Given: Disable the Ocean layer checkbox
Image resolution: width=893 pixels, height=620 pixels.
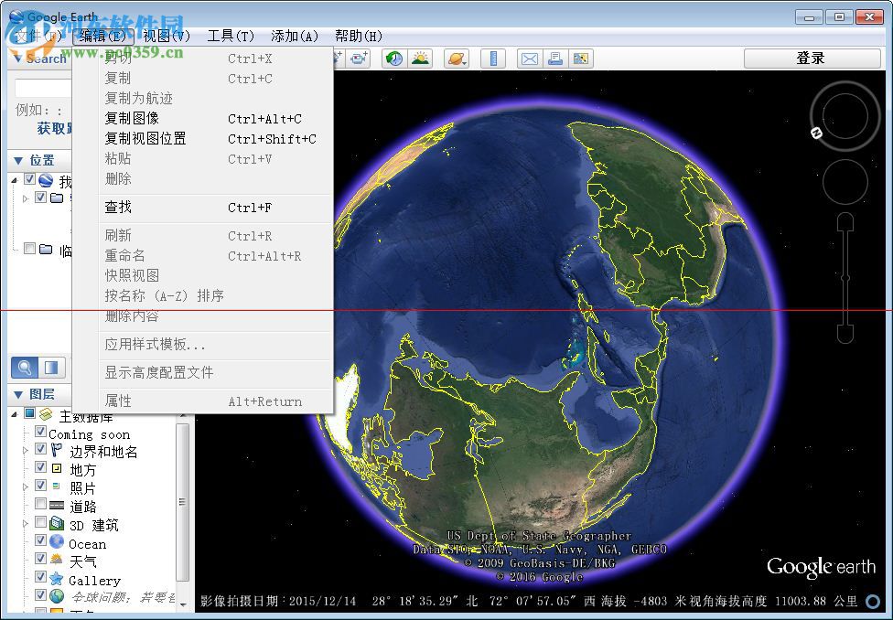Looking at the screenshot, I should [x=40, y=543].
